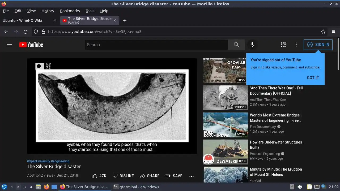Share the Silver Bridge disaster video
This screenshot has height=191, width=340.
pos(150,176)
